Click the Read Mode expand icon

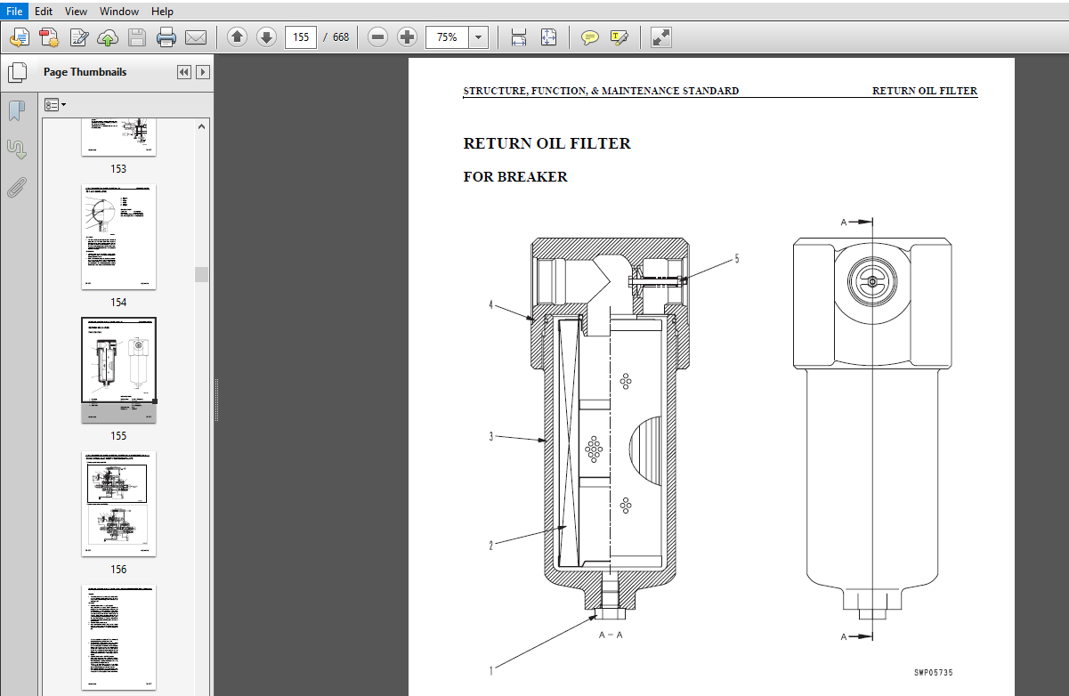pyautogui.click(x=660, y=37)
